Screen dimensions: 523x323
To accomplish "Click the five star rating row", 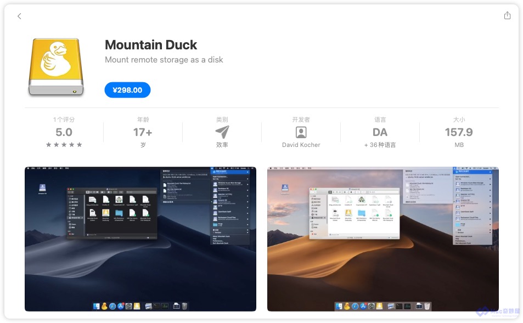I will point(64,144).
